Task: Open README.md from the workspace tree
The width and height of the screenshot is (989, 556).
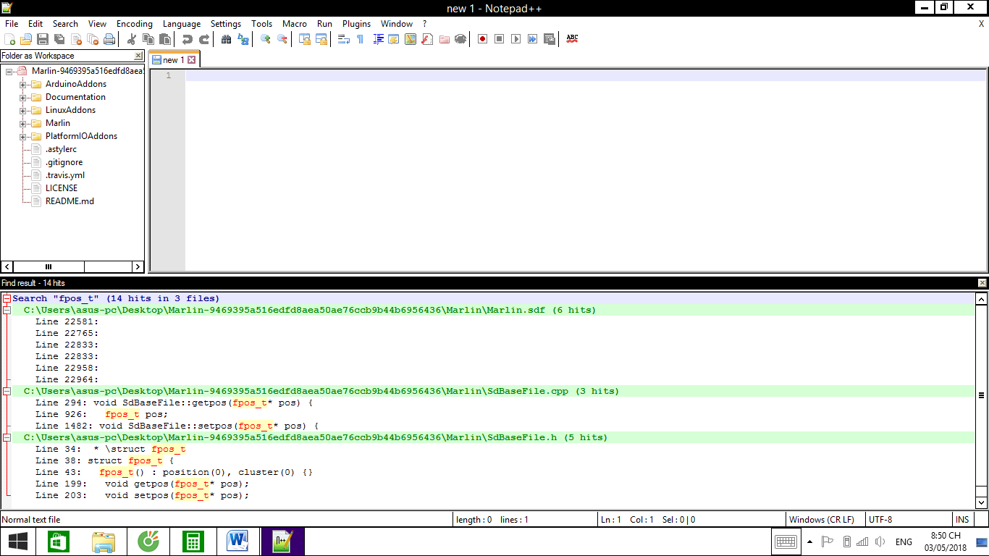Action: tap(70, 201)
